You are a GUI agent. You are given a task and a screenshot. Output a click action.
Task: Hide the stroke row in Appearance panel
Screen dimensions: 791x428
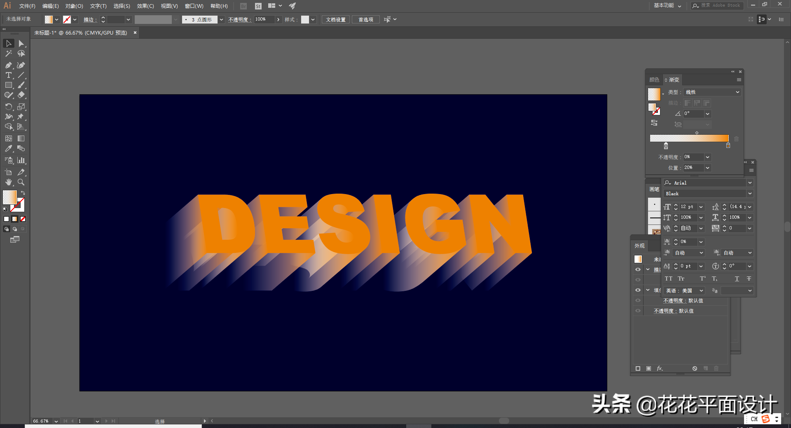pyautogui.click(x=638, y=269)
